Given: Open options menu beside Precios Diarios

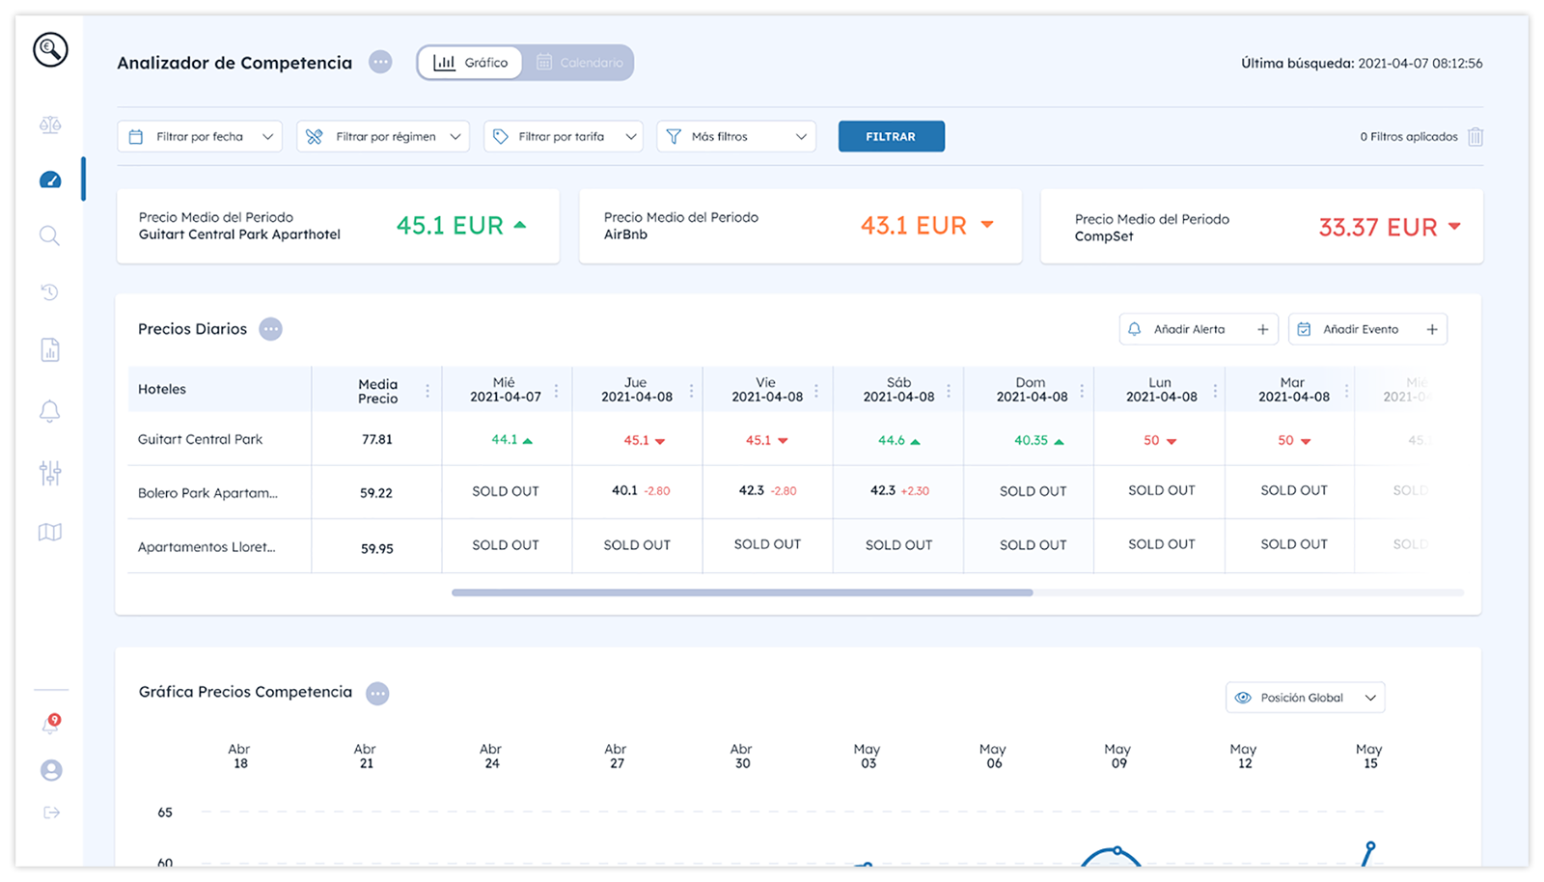Looking at the screenshot, I should pos(270,329).
